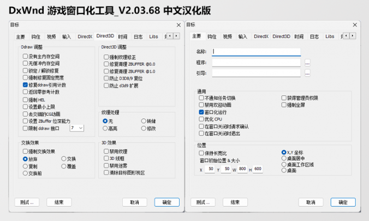
Task: Uncheck 窗口化运行 checkbox
Action: [x=201, y=112]
